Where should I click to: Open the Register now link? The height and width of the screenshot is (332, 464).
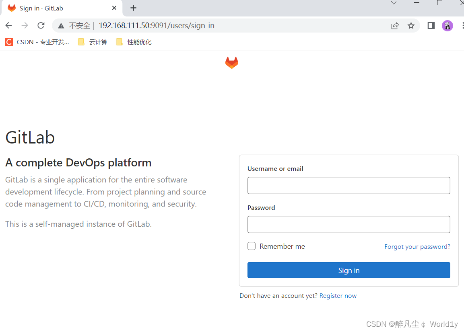pyautogui.click(x=338, y=296)
